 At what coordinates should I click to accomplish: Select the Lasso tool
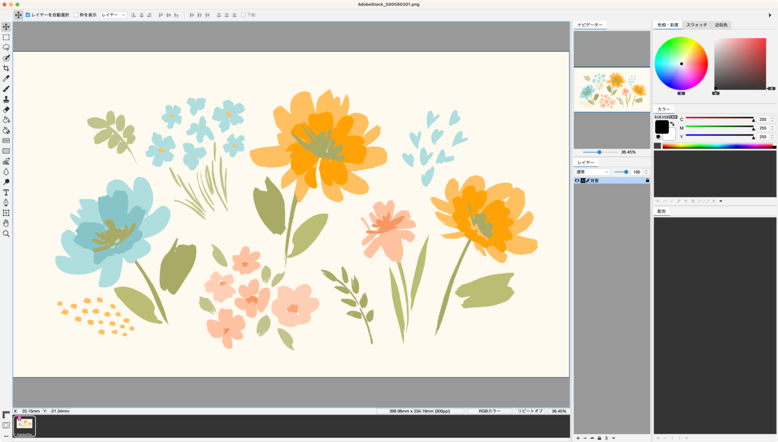pyautogui.click(x=6, y=48)
